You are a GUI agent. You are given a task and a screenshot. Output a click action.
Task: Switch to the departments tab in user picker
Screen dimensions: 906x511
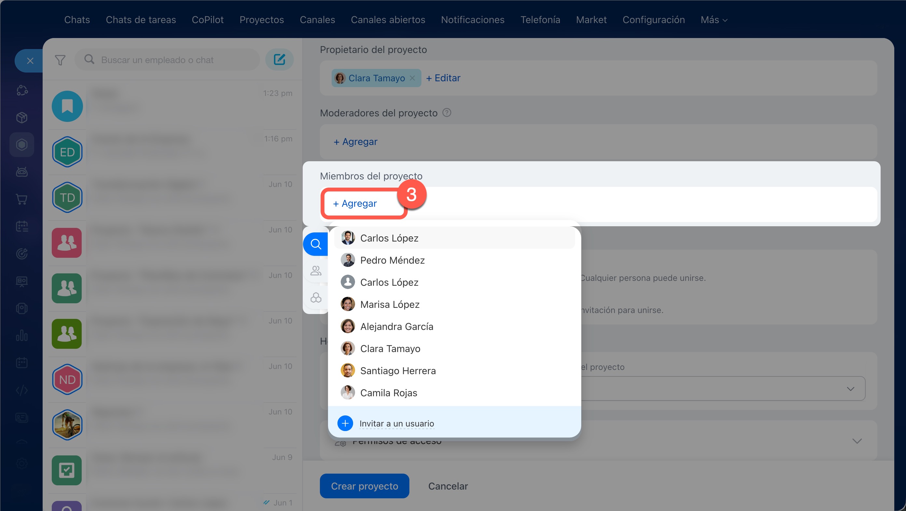(x=316, y=298)
